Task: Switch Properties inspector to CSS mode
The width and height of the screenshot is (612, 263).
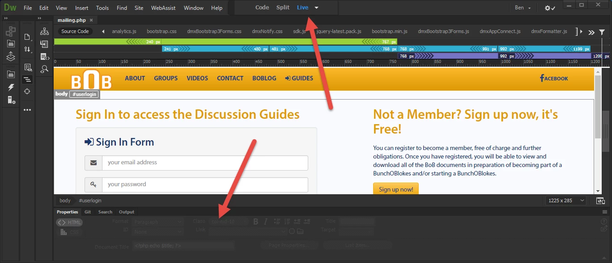Action: tap(69, 232)
